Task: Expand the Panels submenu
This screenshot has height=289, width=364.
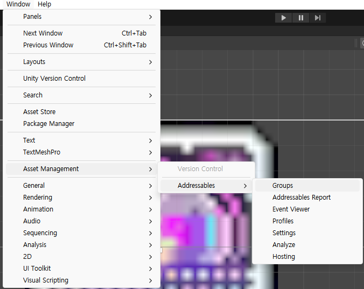Action: [81, 17]
